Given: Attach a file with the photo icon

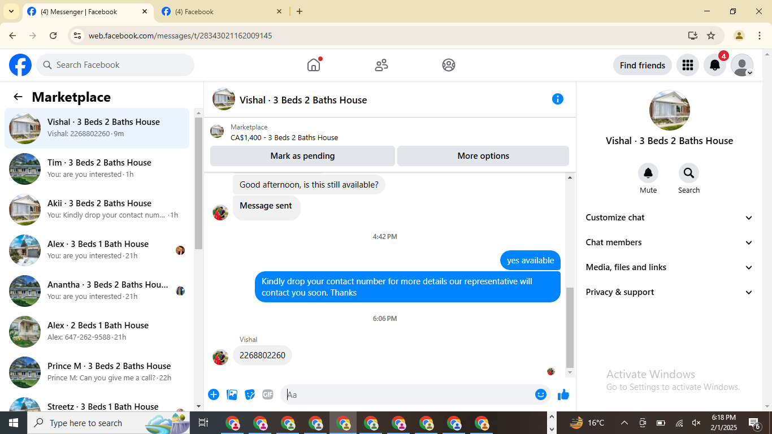Looking at the screenshot, I should click(232, 394).
